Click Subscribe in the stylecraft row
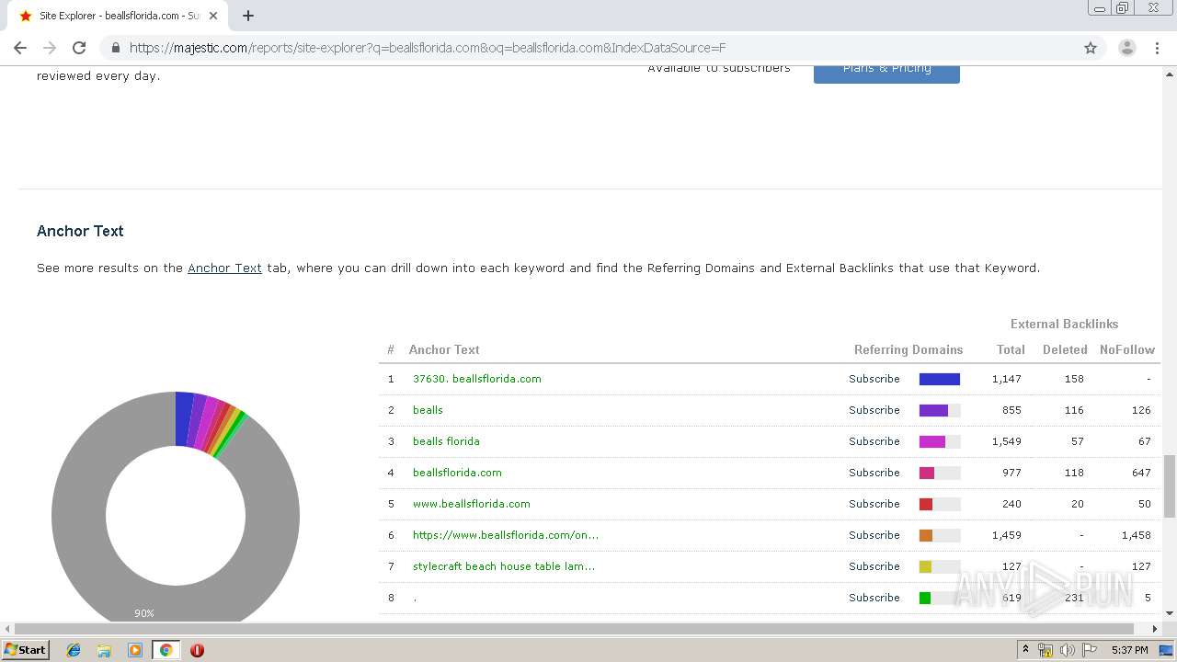Image resolution: width=1177 pixels, height=662 pixels. [874, 566]
